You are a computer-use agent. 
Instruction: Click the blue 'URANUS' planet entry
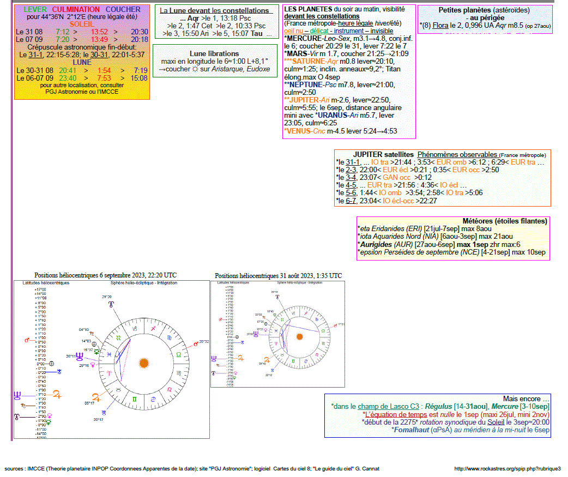point(333,116)
